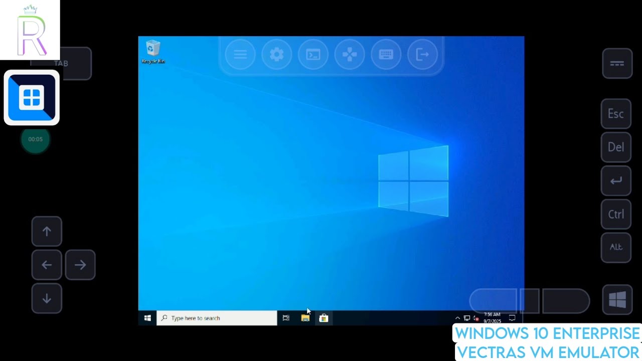Expand the hidden tray icons chevron
Image resolution: width=642 pixels, height=361 pixels.
[x=457, y=318]
